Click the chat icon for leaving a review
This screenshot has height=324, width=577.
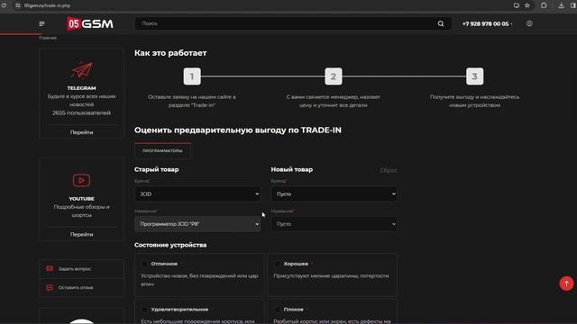pyautogui.click(x=50, y=288)
